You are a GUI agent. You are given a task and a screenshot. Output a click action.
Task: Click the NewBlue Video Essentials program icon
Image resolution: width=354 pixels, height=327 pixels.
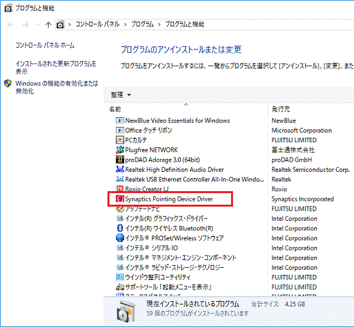(120, 120)
